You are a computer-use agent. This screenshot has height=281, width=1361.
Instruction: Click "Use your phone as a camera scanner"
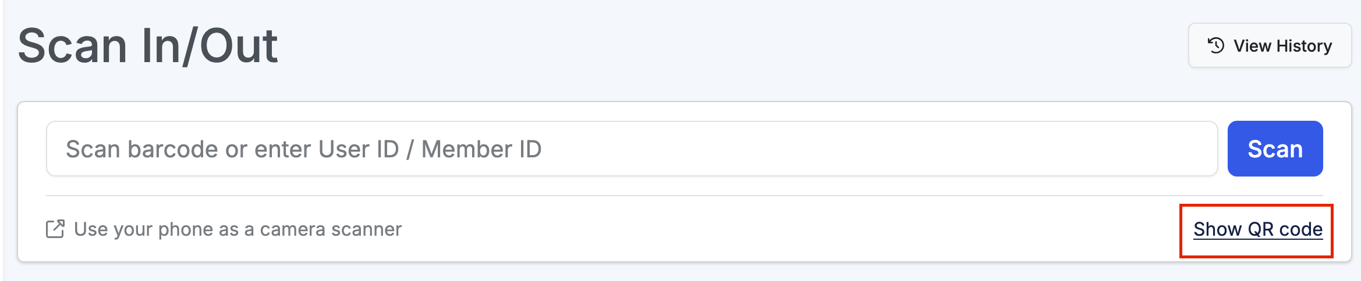[x=238, y=229]
